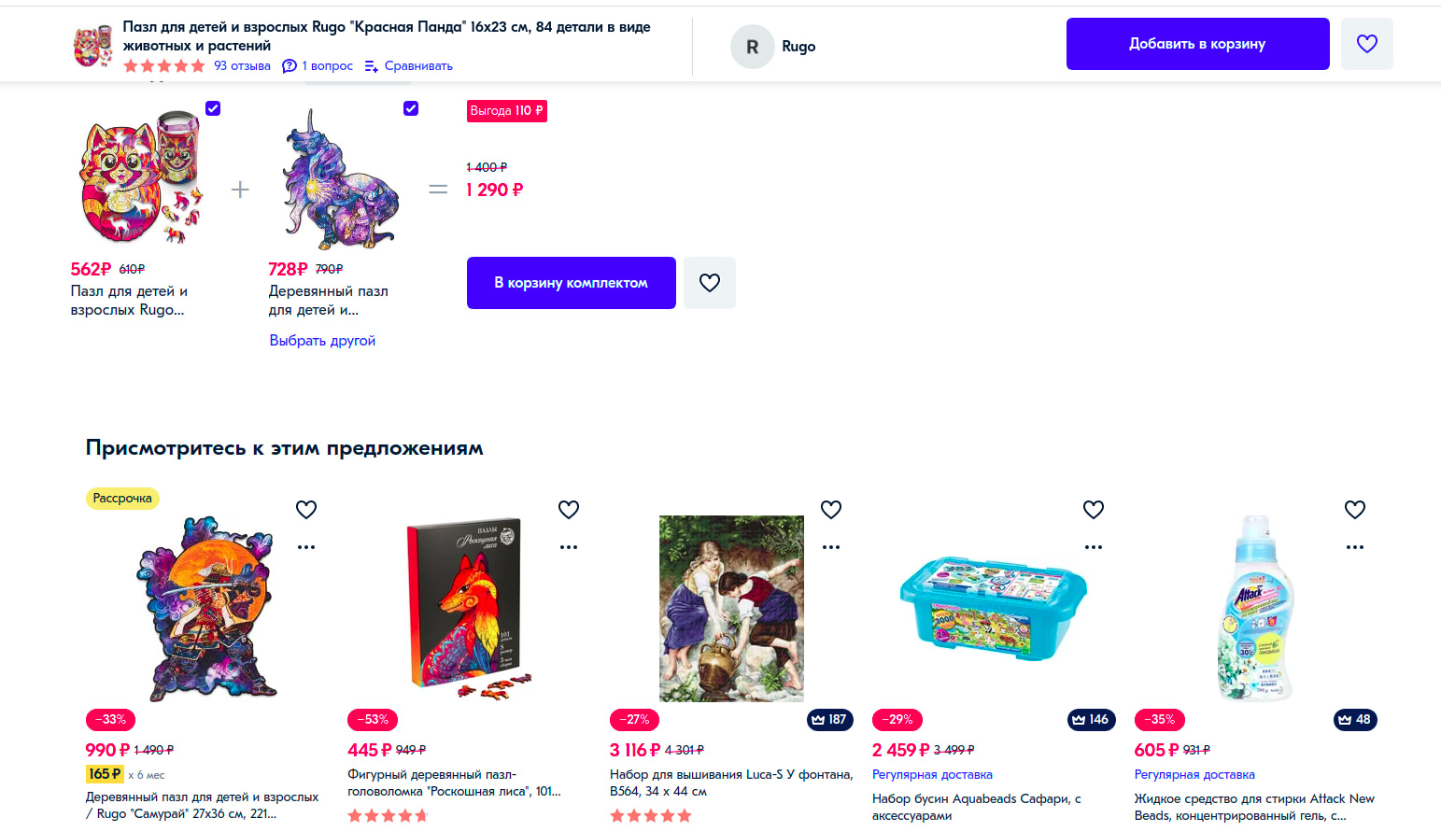The width and height of the screenshot is (1441, 832).
Task: Favorite the Aquabeads Сафари bead set
Action: (1094, 510)
